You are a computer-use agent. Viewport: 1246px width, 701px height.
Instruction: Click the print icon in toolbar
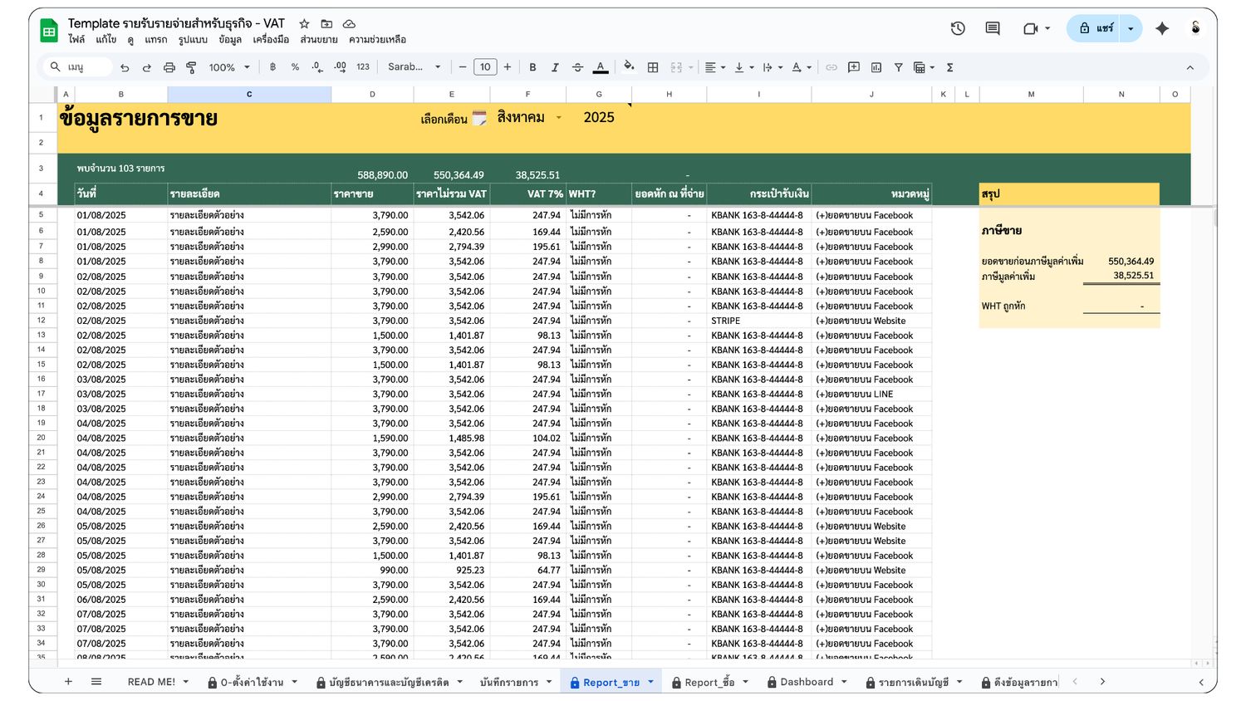169,67
